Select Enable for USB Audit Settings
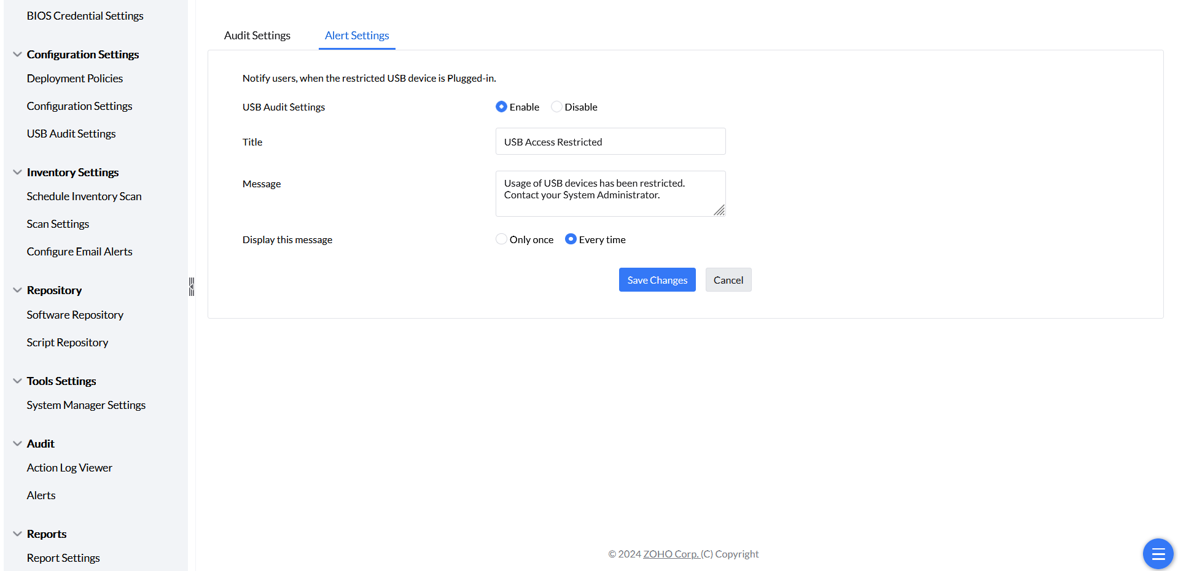 click(502, 107)
